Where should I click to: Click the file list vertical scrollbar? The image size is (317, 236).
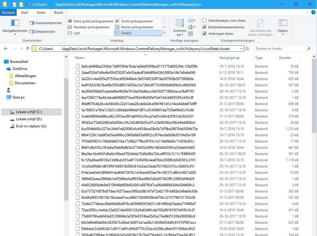[314, 96]
